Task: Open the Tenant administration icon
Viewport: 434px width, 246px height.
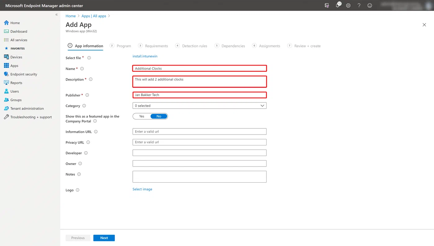Action: 6,108
